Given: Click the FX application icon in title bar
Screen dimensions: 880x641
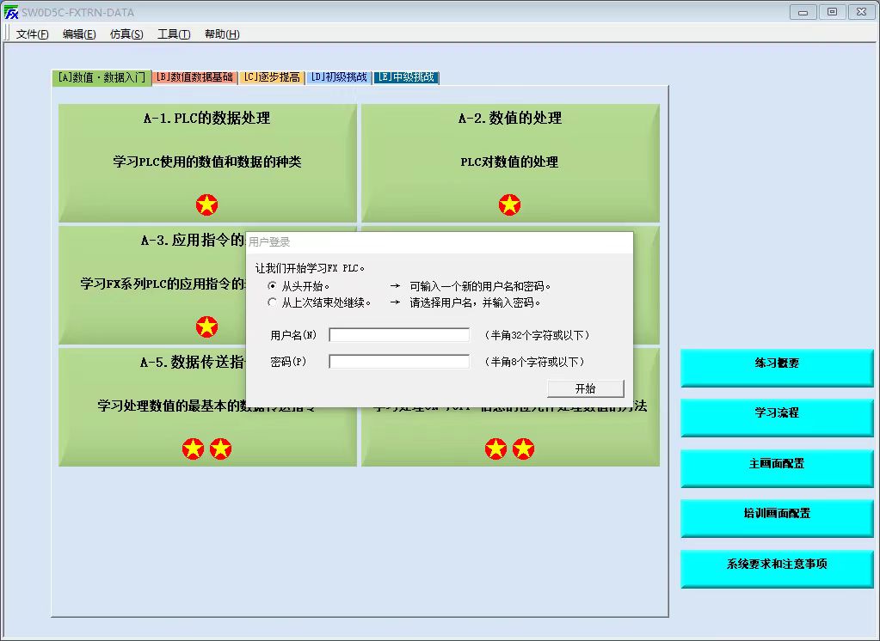Looking at the screenshot, I should click(11, 13).
